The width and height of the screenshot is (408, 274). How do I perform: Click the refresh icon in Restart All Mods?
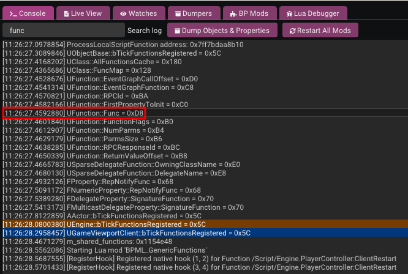tap(293, 31)
